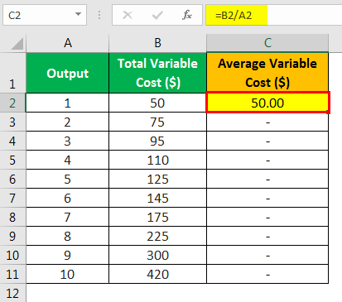
Task: Select row 10 header
Action: pyautogui.click(x=12, y=255)
